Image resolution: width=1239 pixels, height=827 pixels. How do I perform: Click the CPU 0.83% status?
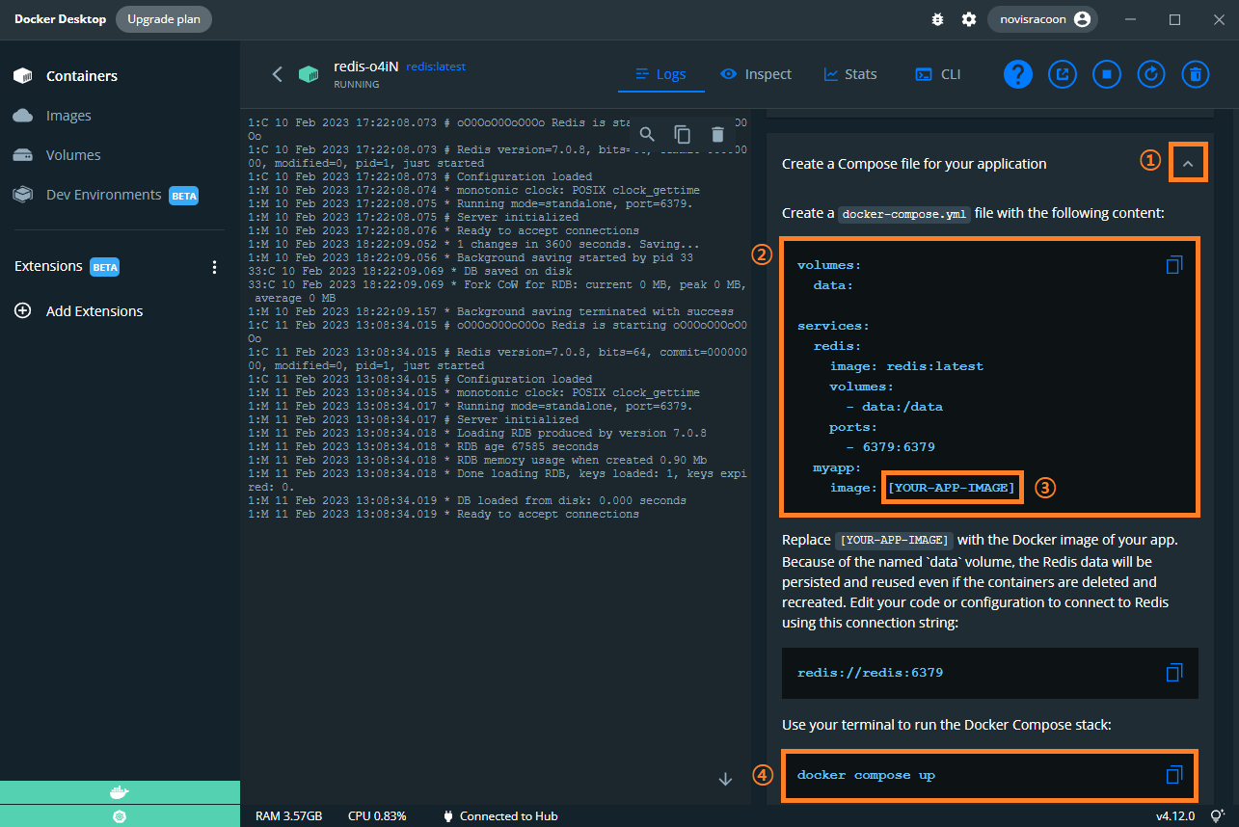tap(377, 816)
